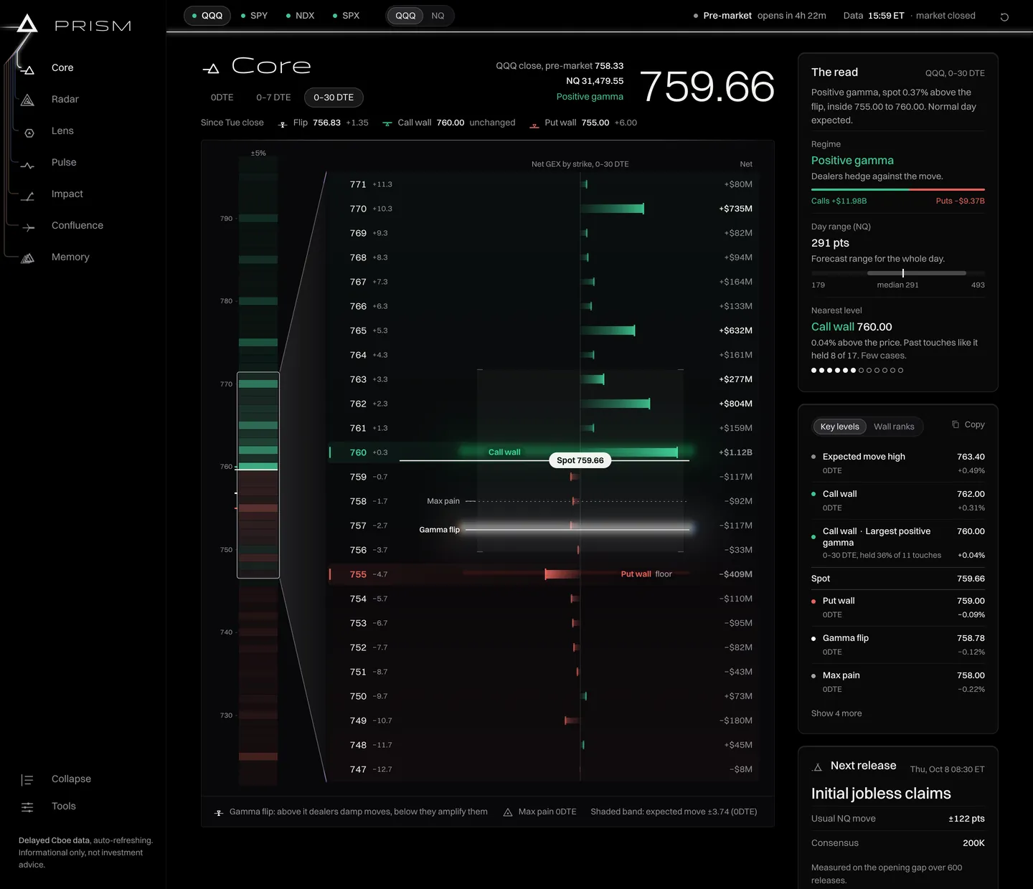Open the Pulse sidebar icon

[x=28, y=164]
